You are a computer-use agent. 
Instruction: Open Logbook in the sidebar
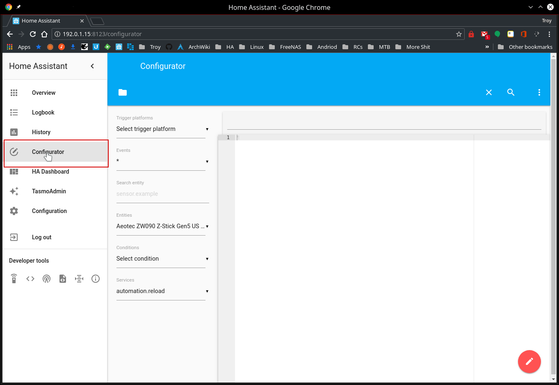pyautogui.click(x=55, y=112)
